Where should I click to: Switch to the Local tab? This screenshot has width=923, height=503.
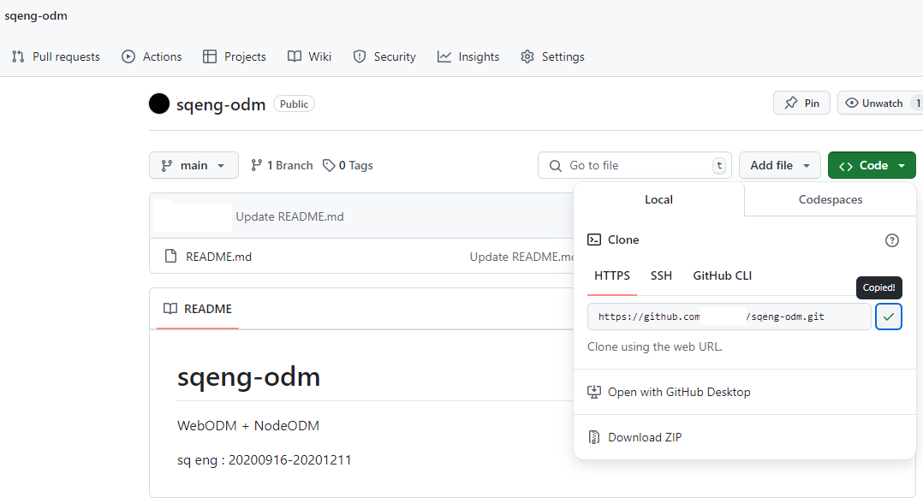(x=658, y=199)
